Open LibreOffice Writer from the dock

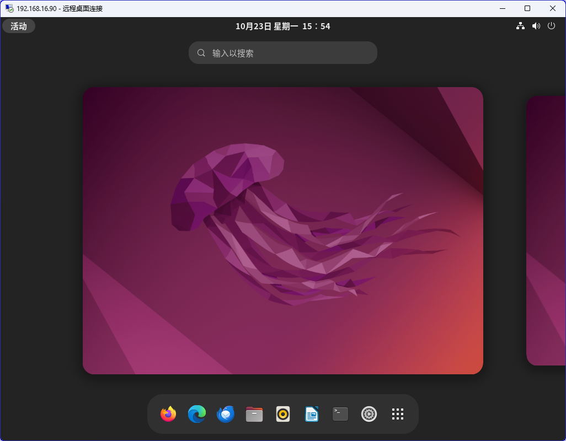point(312,414)
